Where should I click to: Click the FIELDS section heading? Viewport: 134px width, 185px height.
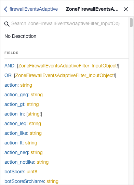11,53
